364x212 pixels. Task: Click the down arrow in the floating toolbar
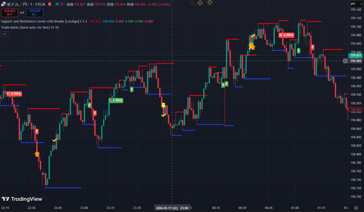pyautogui.click(x=210, y=3)
